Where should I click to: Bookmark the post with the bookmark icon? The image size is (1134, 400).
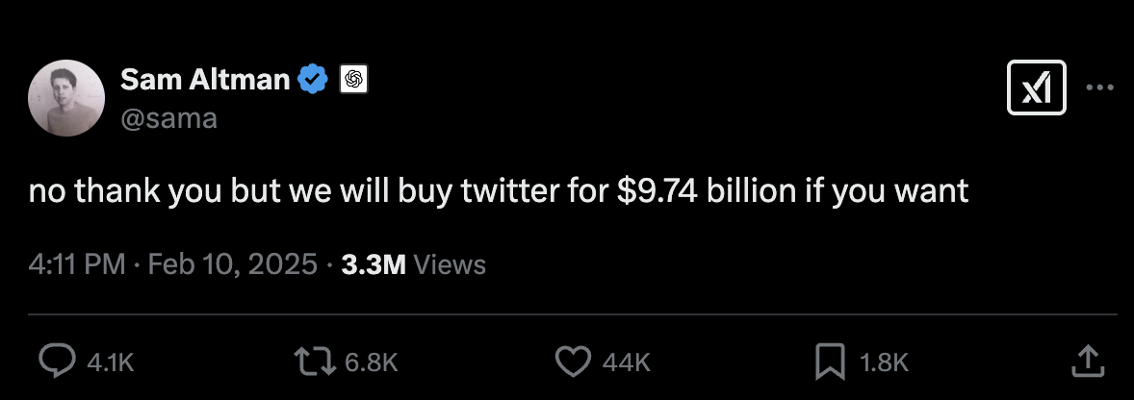pyautogui.click(x=829, y=361)
